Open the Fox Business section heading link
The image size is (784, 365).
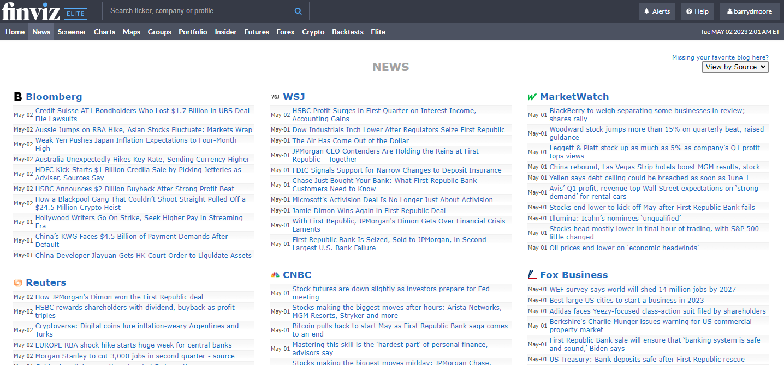tap(574, 275)
